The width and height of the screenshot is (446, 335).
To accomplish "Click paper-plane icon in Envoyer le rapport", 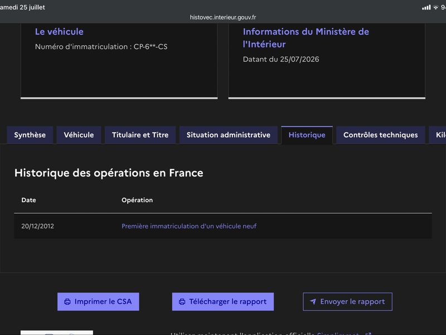I will (x=313, y=301).
